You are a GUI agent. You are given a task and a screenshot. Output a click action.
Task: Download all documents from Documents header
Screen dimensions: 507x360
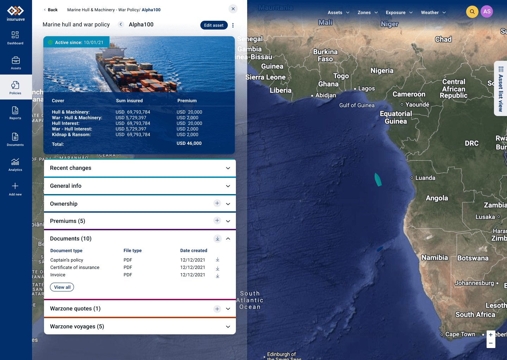point(218,239)
